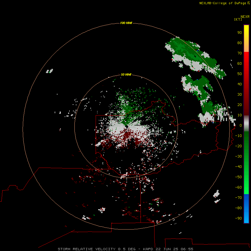
Task: Click the -60 value on the velocity scale
Action: tap(238, 187)
